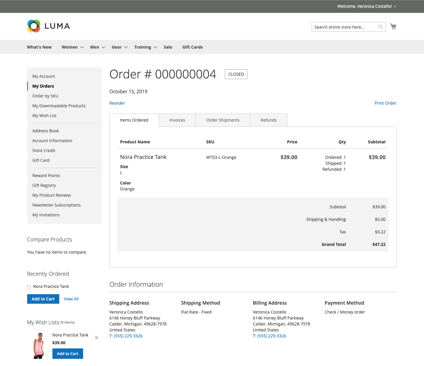
Task: Click the CLOSED order status badge
Action: pyautogui.click(x=236, y=74)
